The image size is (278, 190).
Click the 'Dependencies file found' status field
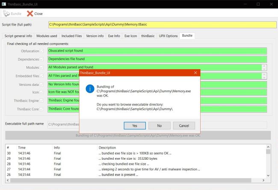pos(157,59)
